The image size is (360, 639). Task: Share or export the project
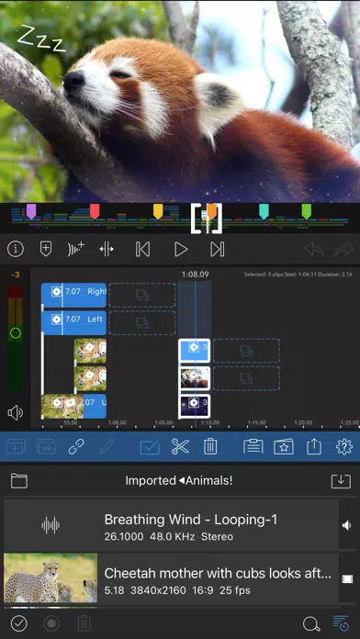click(313, 447)
